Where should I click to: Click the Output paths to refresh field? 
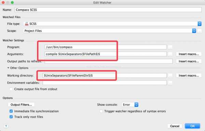109,61
